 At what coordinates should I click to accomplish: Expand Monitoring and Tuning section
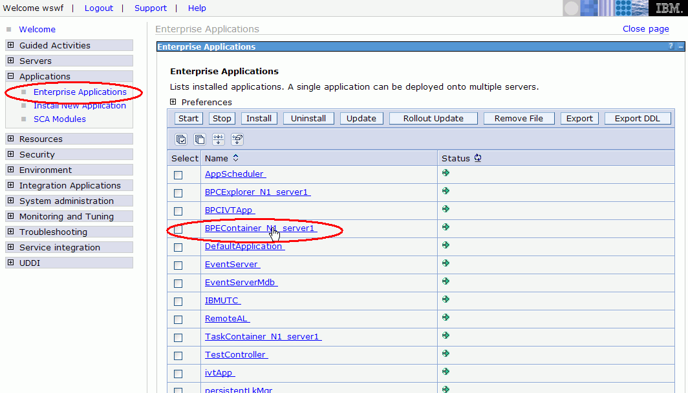[10, 216]
